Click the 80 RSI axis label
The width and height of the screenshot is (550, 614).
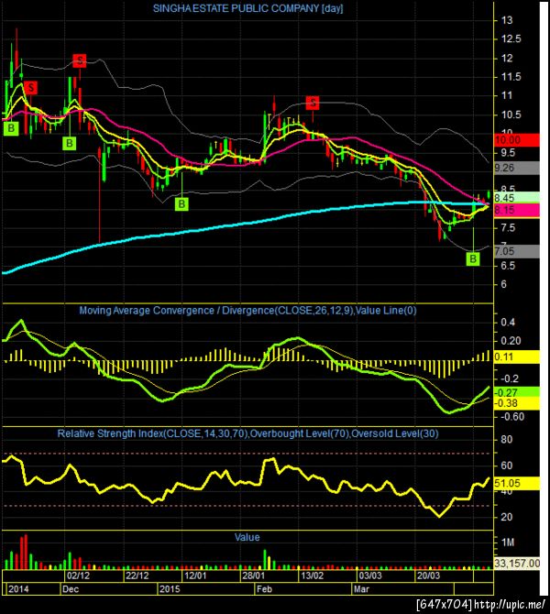[x=507, y=439]
